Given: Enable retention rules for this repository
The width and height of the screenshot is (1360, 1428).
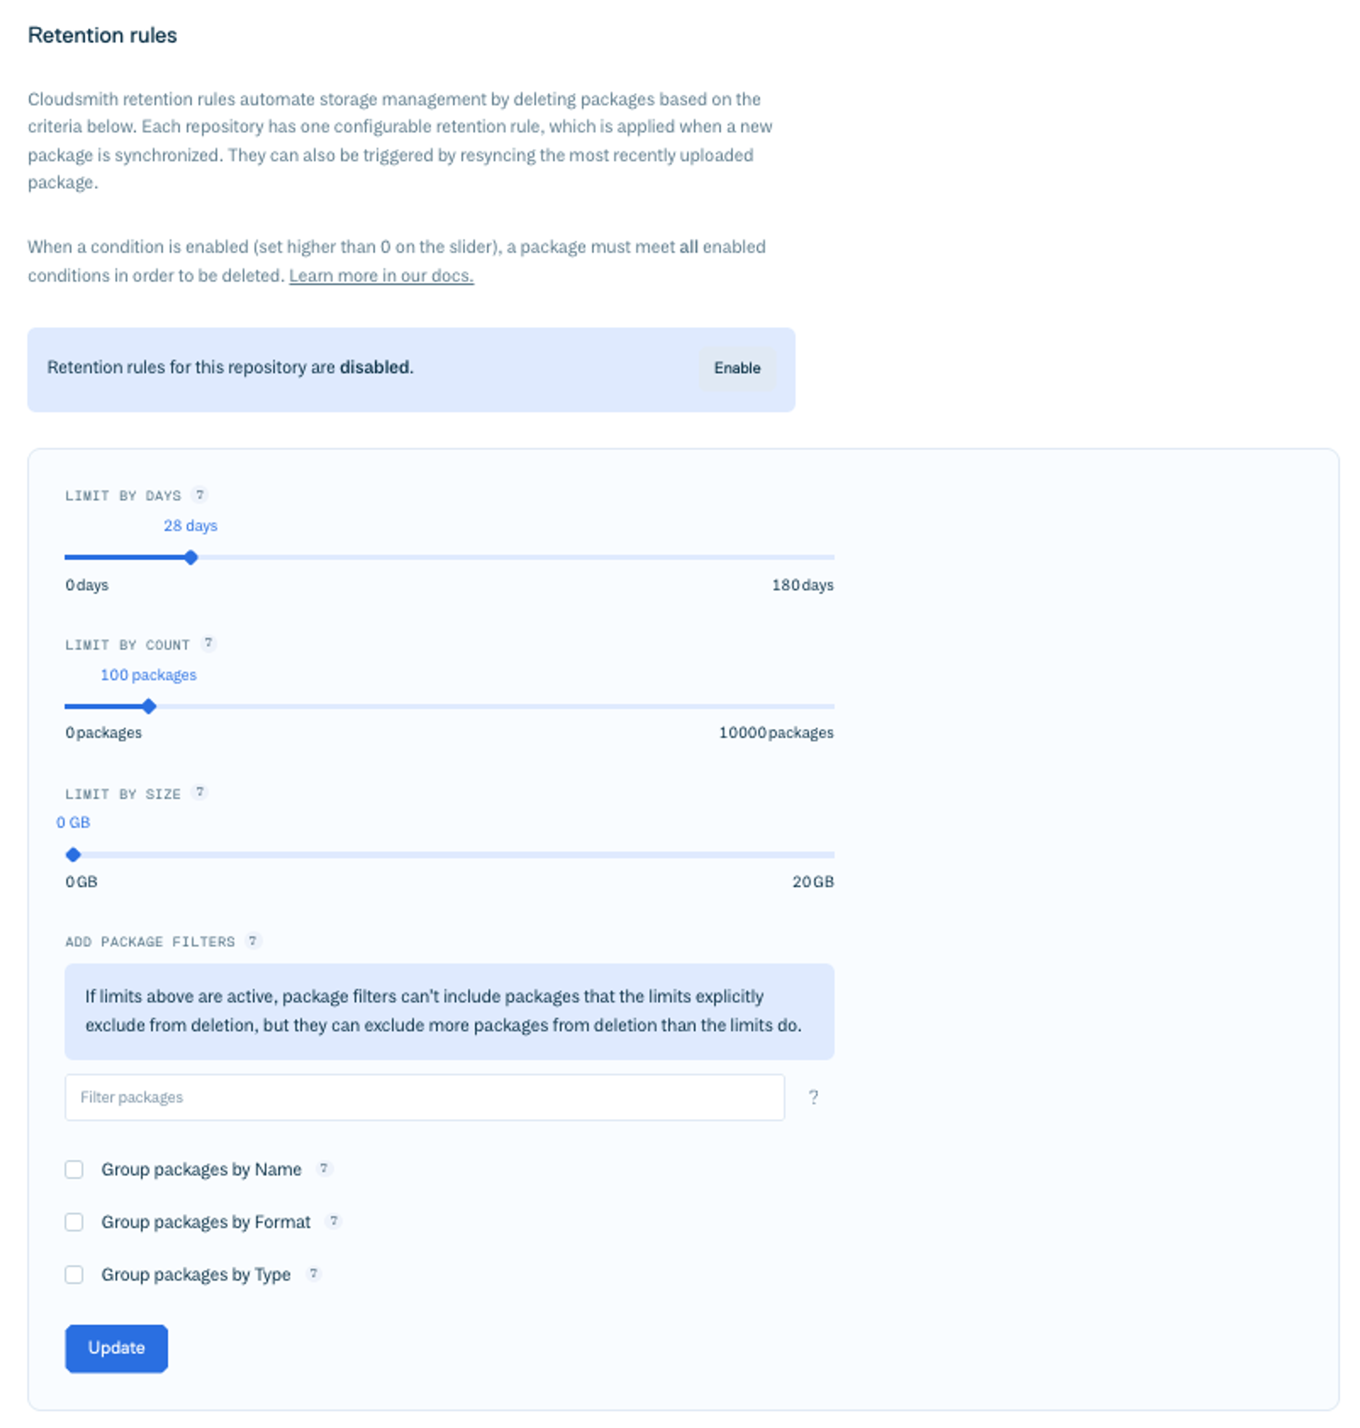Looking at the screenshot, I should click(x=737, y=368).
